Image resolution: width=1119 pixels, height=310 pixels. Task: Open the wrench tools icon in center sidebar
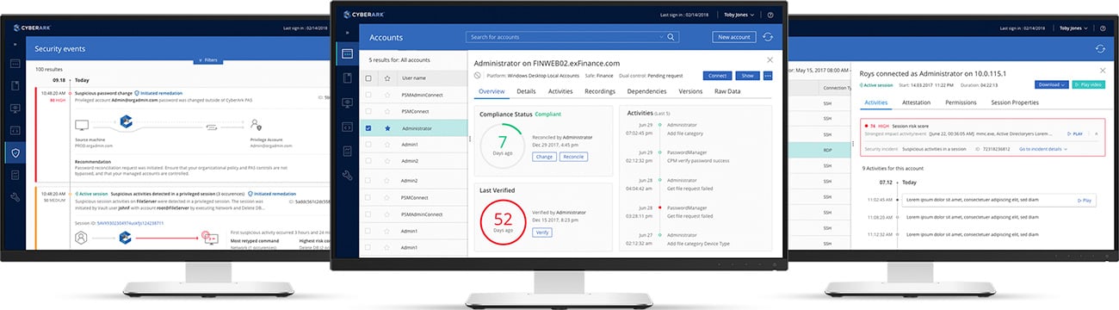click(347, 176)
